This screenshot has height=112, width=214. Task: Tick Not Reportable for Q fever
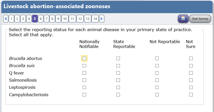[x=157, y=73]
